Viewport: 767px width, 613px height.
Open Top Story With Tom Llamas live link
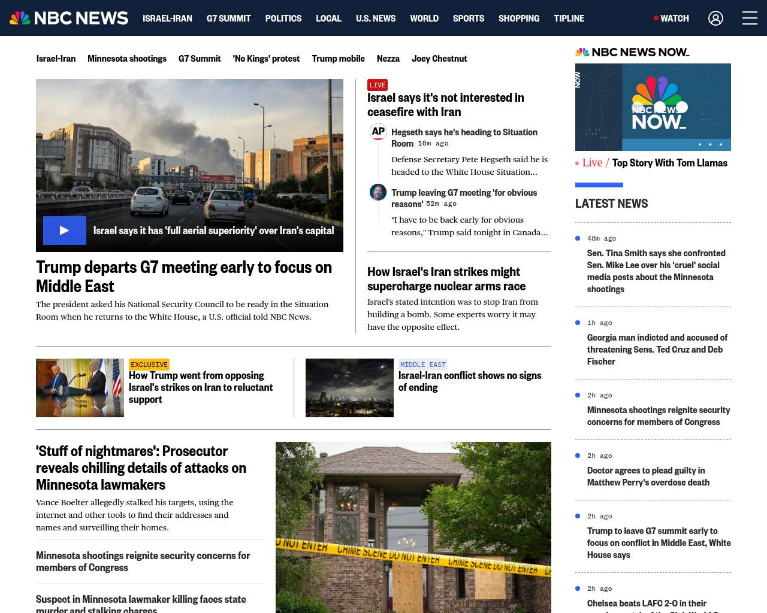[x=669, y=163]
